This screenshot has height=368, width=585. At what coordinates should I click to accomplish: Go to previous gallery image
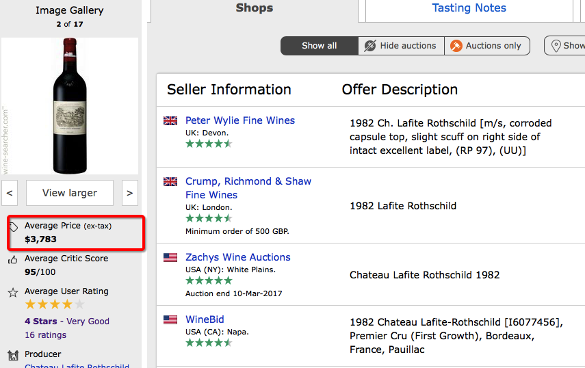click(10, 193)
